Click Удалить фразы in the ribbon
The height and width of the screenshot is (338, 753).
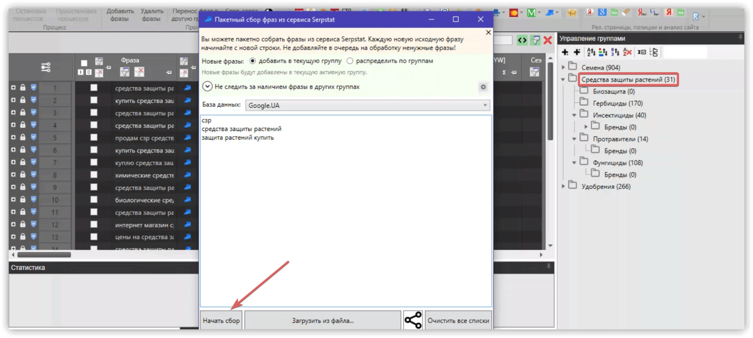click(151, 15)
